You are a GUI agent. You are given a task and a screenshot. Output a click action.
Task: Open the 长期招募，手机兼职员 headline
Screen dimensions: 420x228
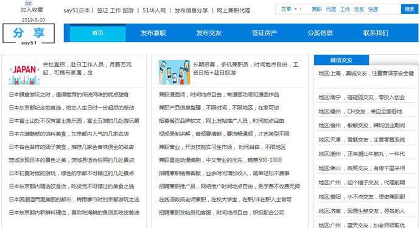tap(246, 69)
